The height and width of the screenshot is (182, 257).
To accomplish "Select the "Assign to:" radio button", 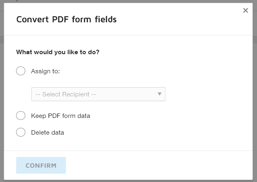I will (21, 71).
